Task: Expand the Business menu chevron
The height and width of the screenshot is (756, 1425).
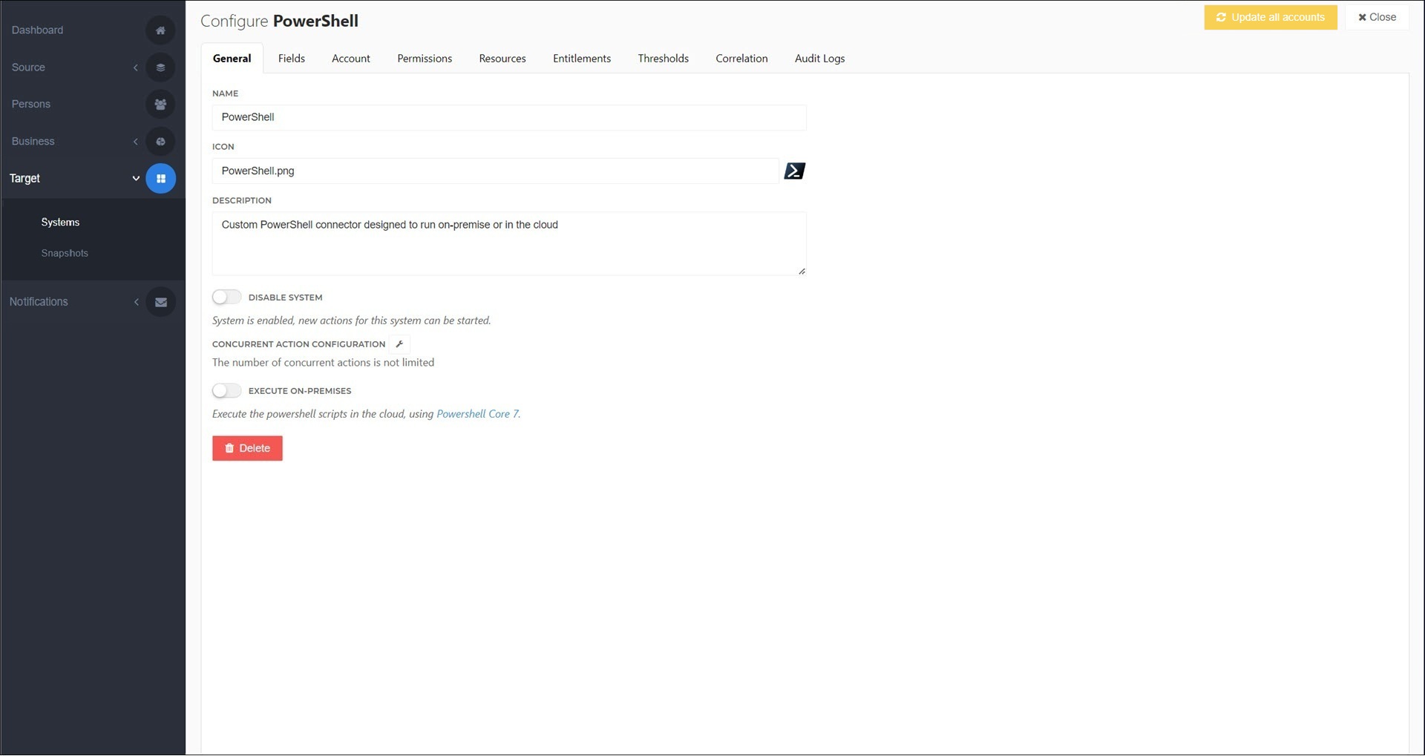Action: pos(136,142)
